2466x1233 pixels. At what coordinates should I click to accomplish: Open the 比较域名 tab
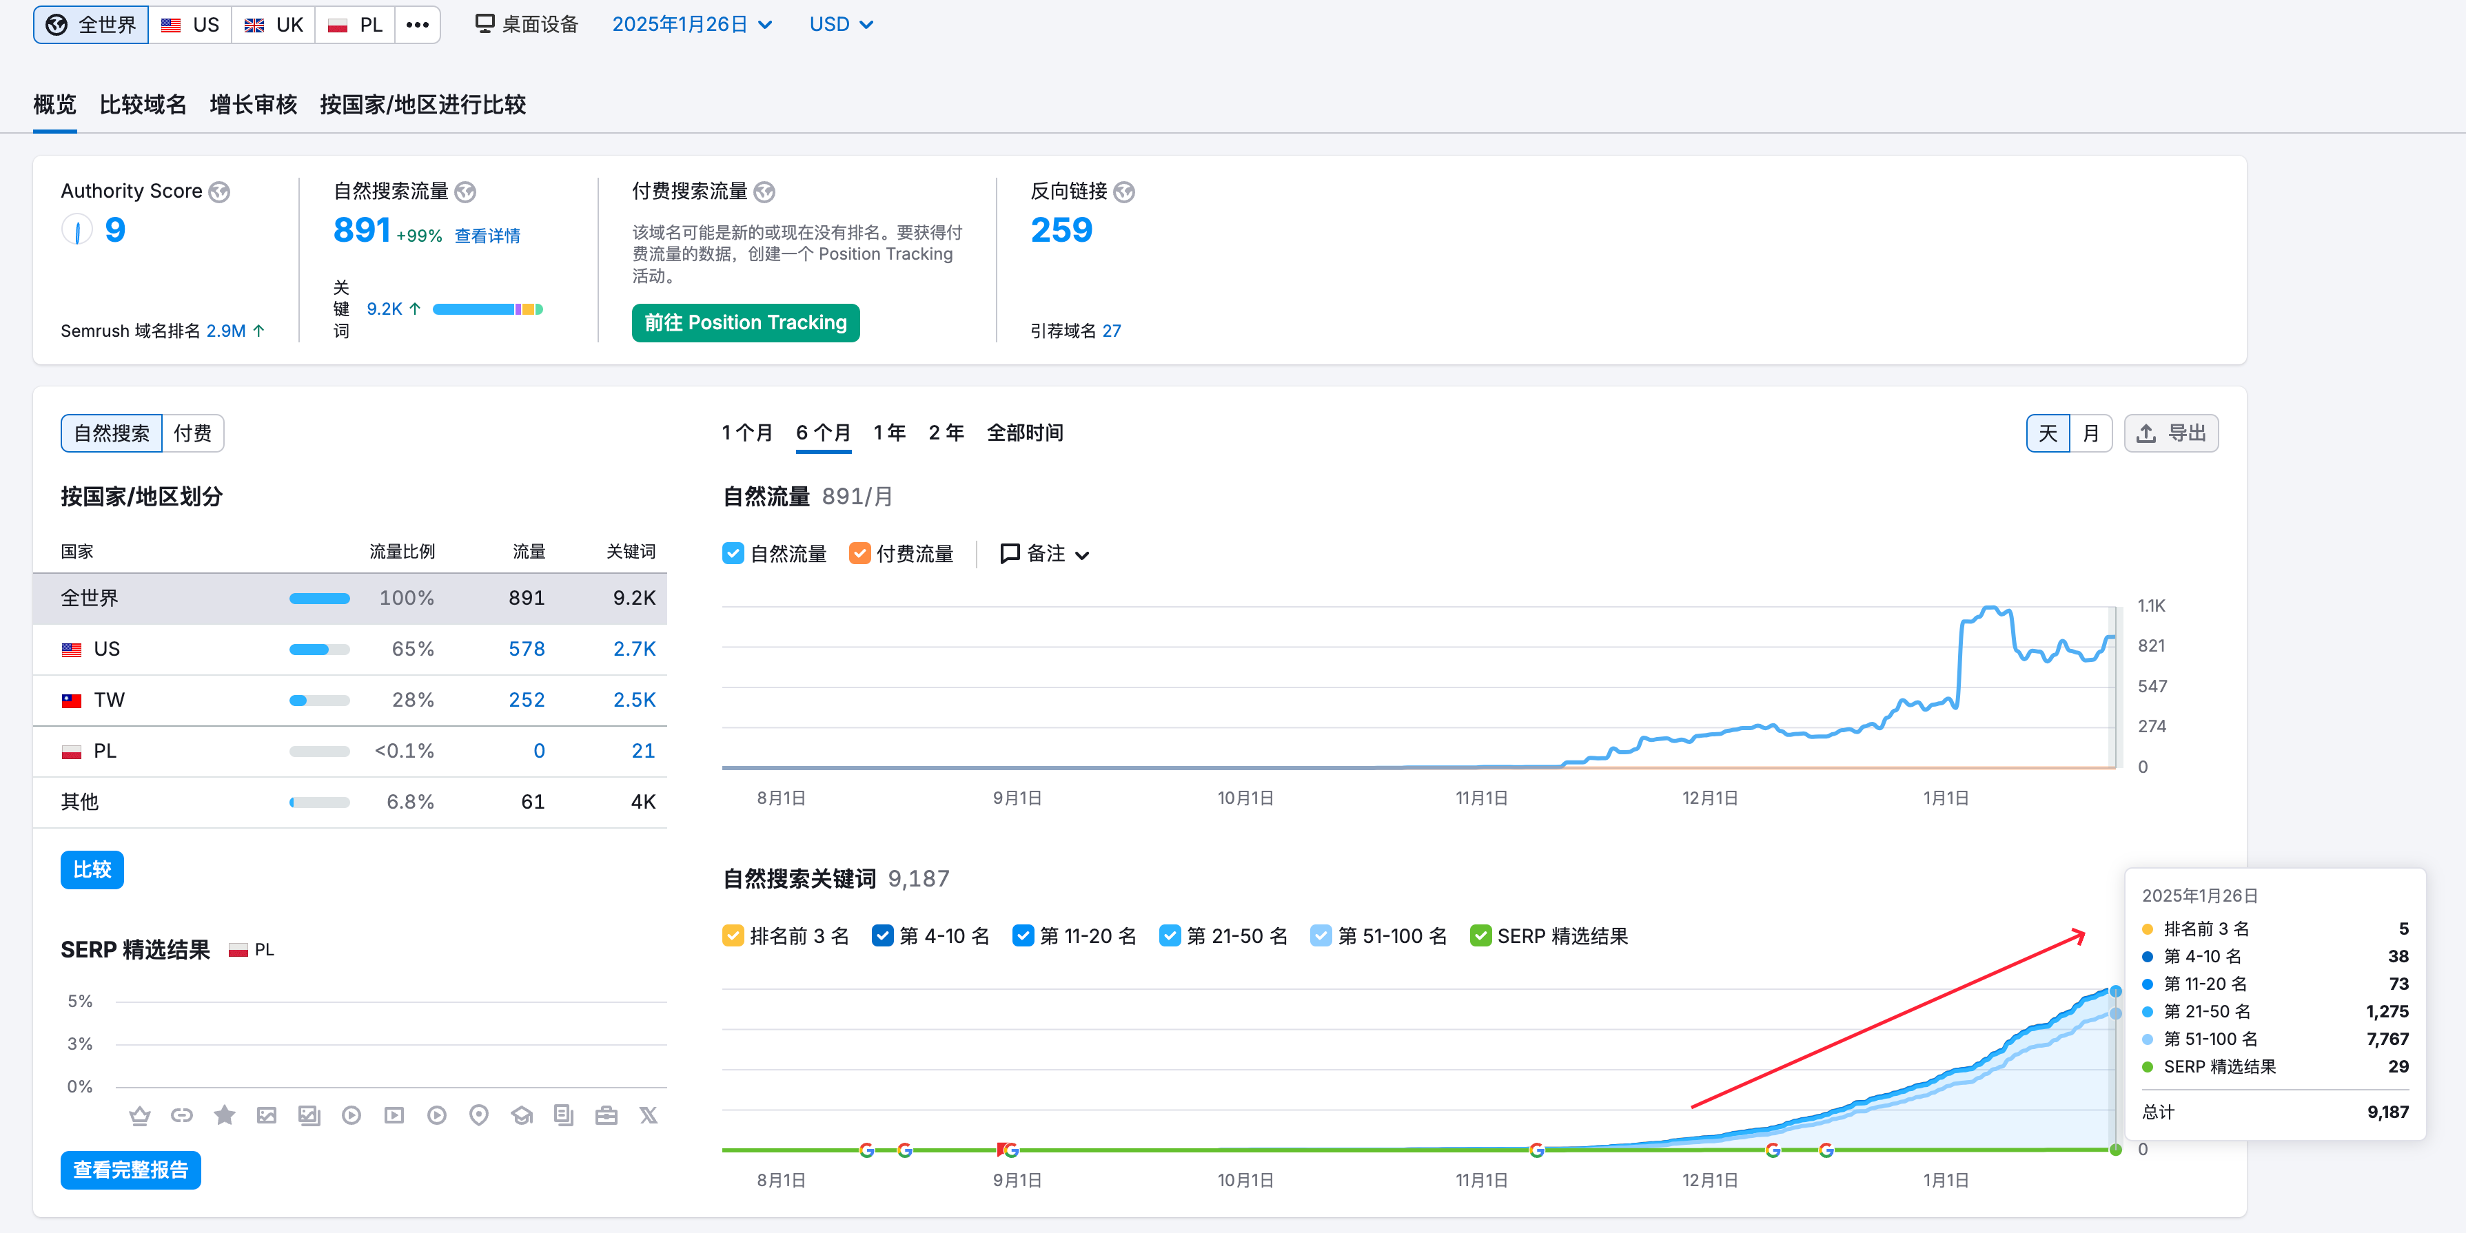point(143,104)
